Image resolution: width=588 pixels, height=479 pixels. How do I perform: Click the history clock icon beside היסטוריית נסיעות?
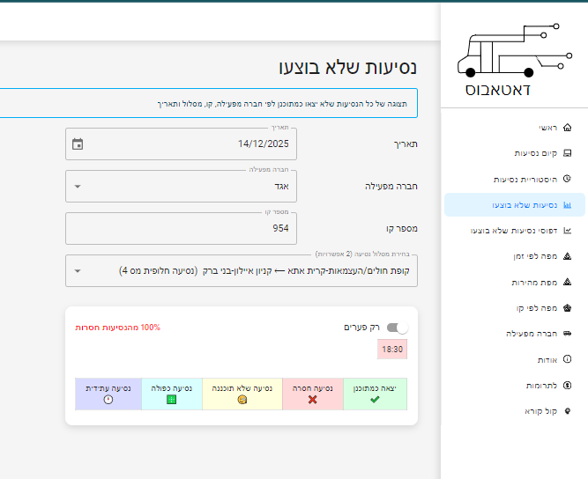click(567, 179)
